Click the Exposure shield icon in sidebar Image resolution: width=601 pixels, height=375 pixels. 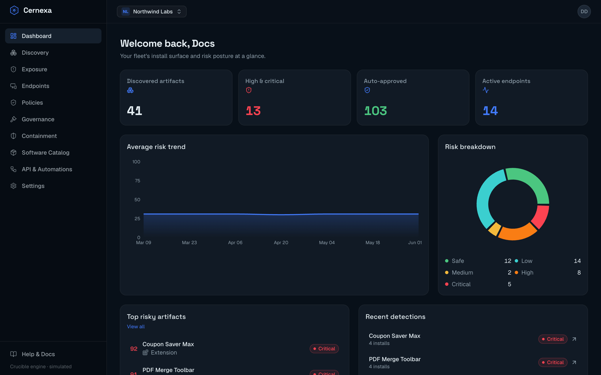(x=14, y=69)
